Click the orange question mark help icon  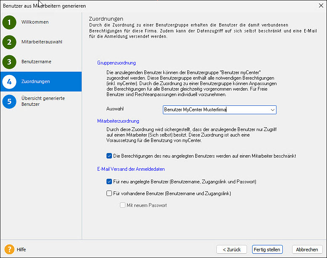[x=9, y=249]
